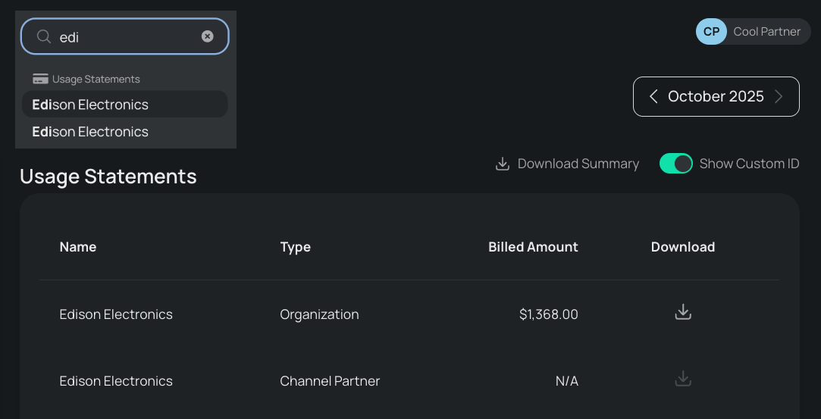This screenshot has height=419, width=821.
Task: Click the Organization type cell
Action: coord(319,314)
